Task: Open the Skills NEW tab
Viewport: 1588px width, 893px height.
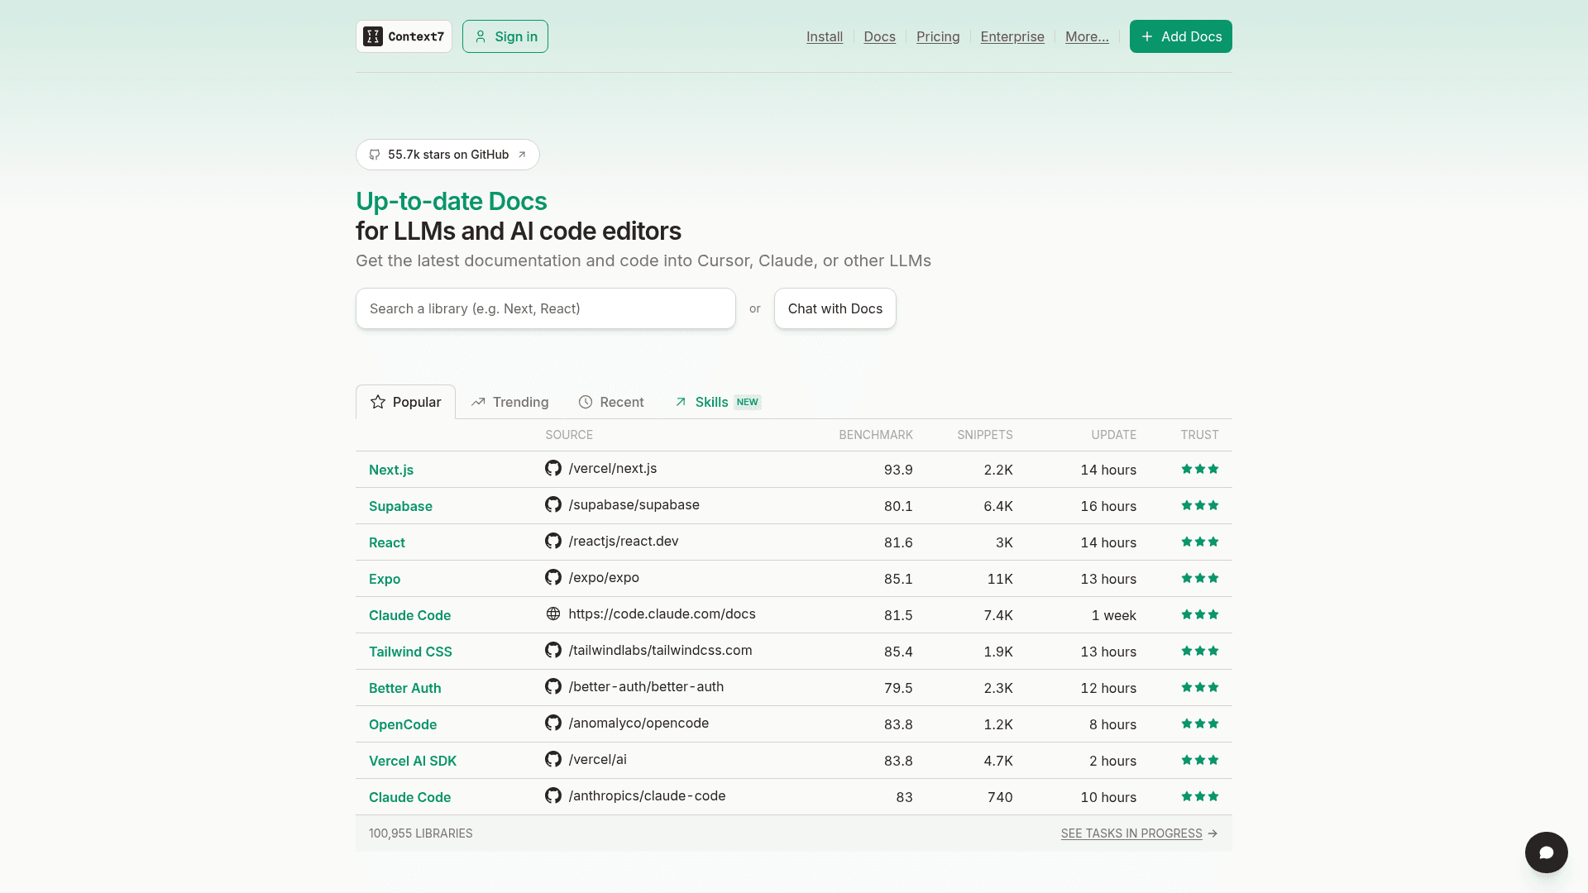Action: click(718, 402)
